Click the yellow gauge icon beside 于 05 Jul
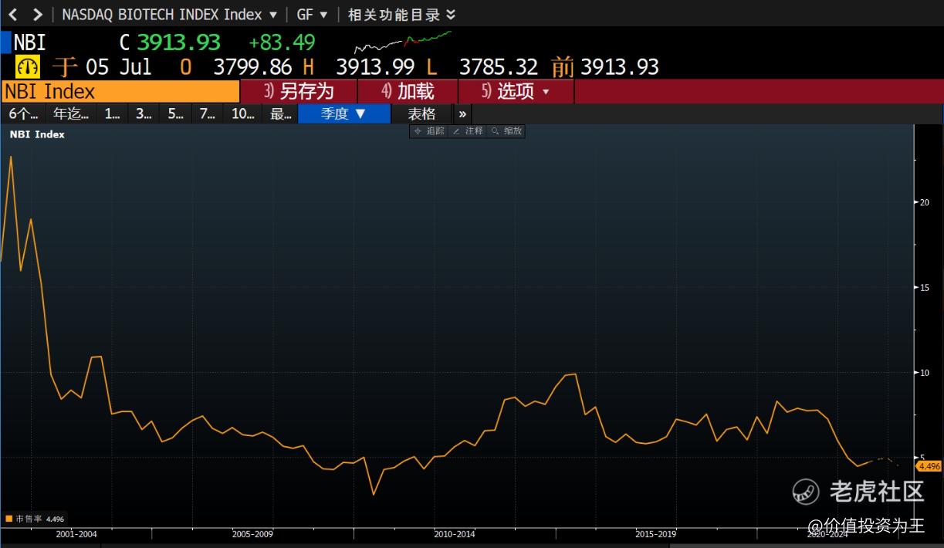Viewport: 944px width, 548px height. coord(27,66)
